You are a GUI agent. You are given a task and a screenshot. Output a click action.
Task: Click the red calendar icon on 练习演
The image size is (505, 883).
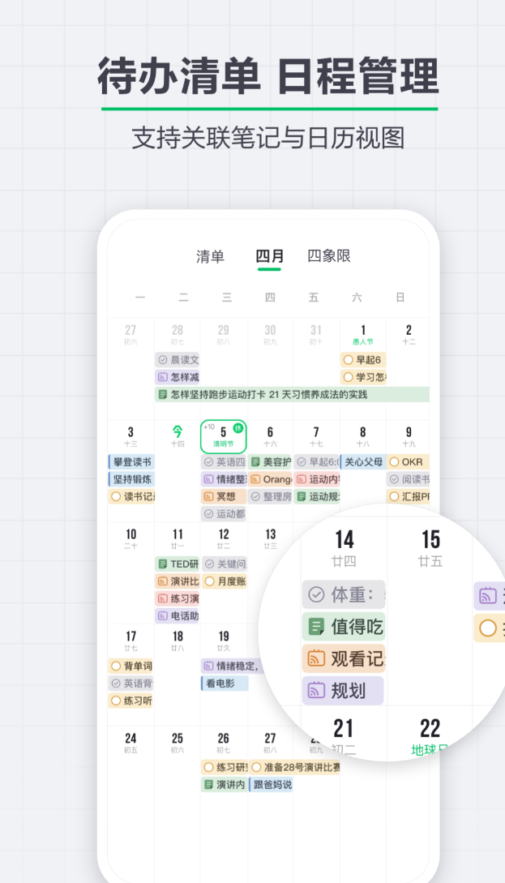(x=163, y=598)
